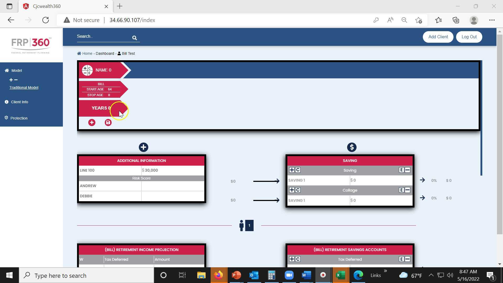Collapse the model list with sidebar minus
Image resolution: width=503 pixels, height=283 pixels.
[x=16, y=80]
